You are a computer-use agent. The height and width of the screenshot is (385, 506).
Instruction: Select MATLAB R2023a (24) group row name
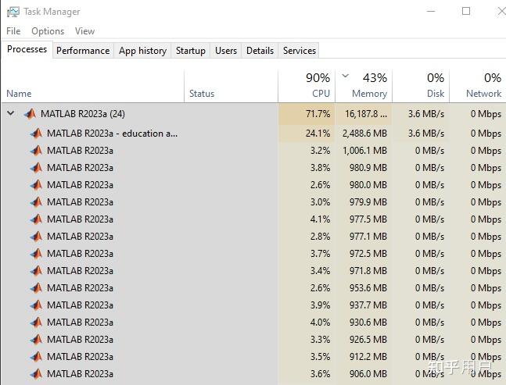click(83, 114)
